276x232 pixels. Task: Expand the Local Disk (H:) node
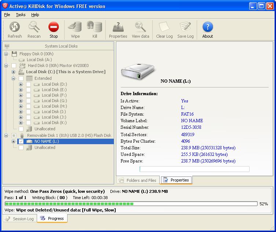(21, 106)
